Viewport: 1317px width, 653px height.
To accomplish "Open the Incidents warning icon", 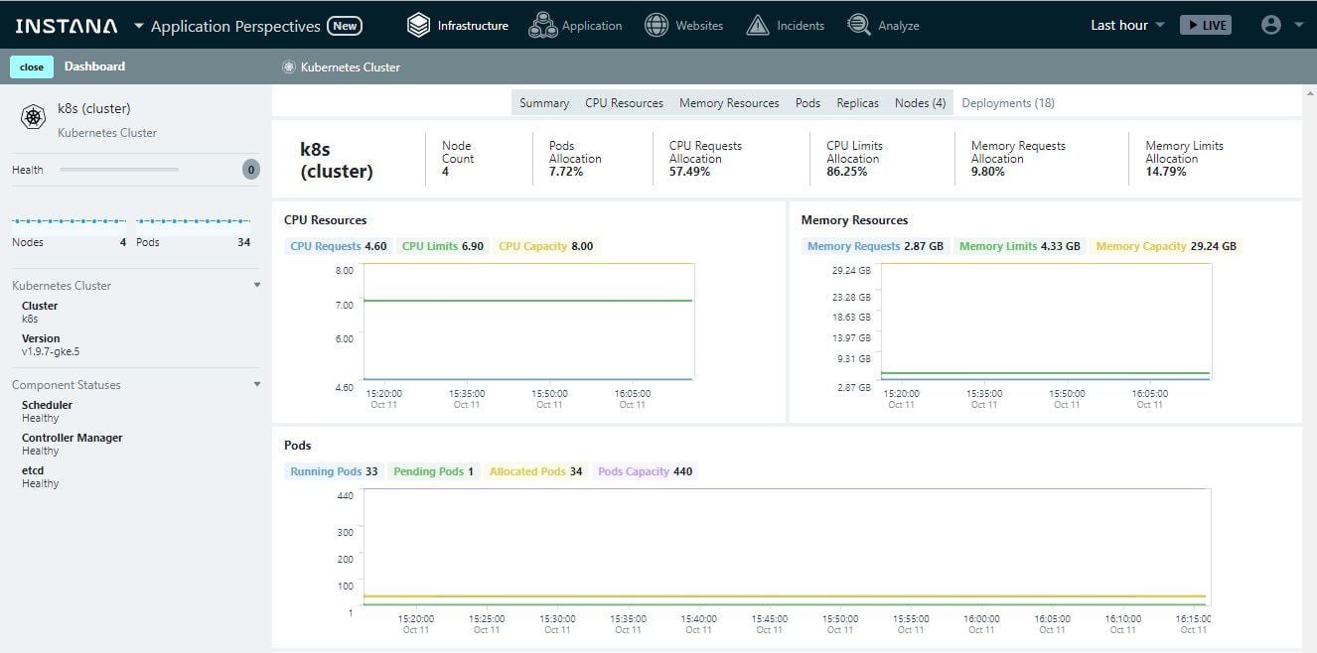I will pyautogui.click(x=758, y=26).
